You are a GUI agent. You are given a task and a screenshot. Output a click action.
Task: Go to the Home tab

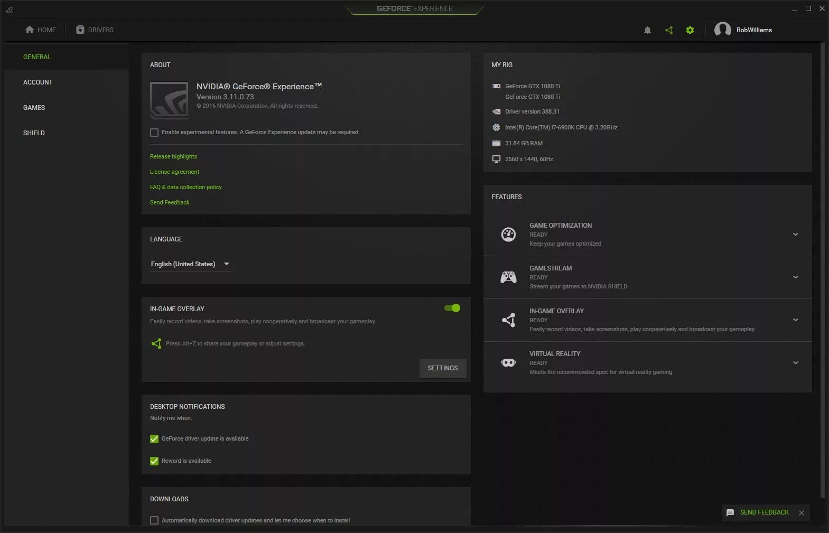(x=41, y=30)
